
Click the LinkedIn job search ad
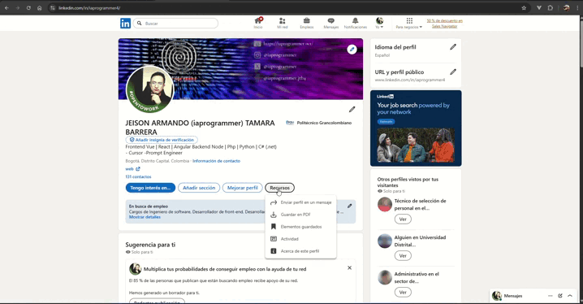416,128
